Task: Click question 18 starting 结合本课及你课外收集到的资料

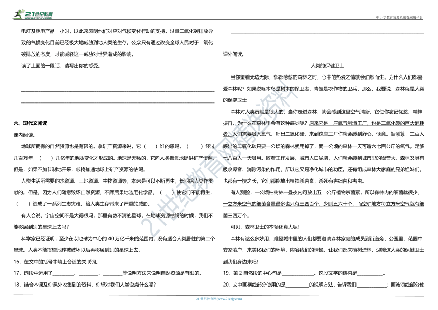Action: (85, 285)
